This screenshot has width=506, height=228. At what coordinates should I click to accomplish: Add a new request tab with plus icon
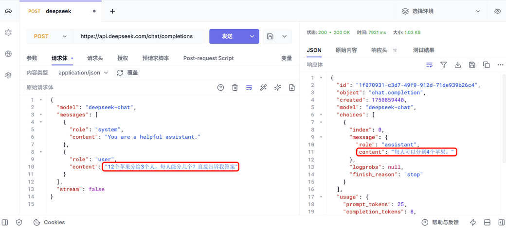112,11
